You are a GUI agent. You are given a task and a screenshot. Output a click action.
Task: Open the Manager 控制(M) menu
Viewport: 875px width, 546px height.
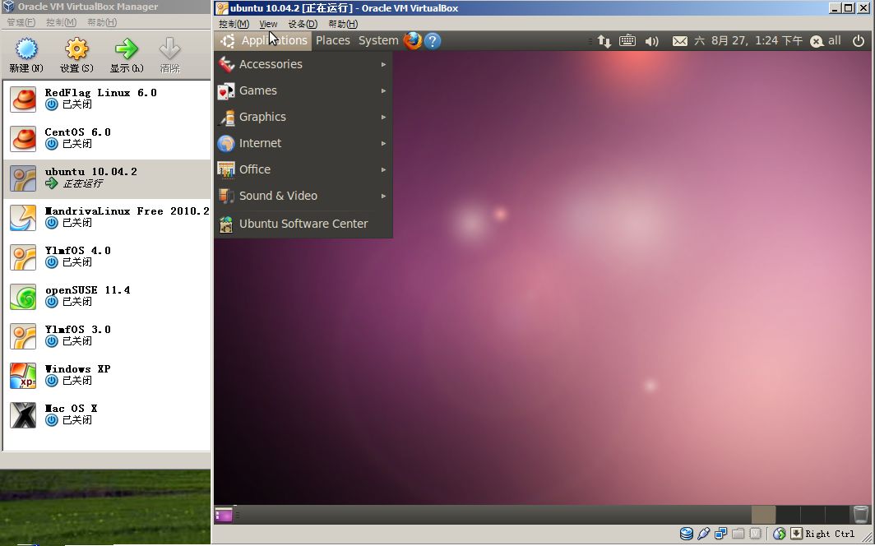[61, 22]
